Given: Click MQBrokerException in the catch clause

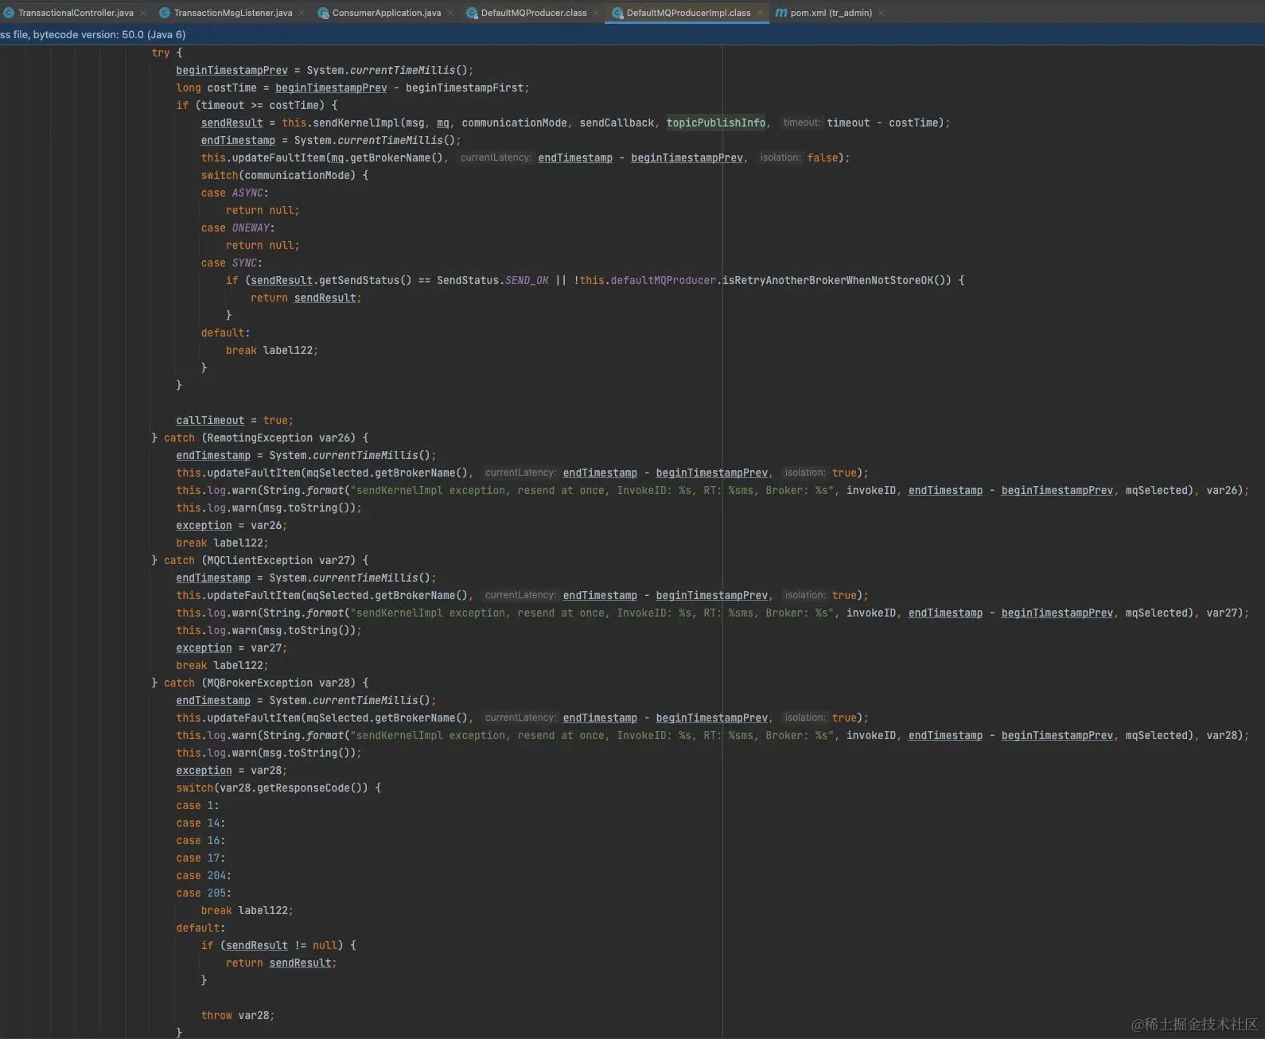Looking at the screenshot, I should coord(260,683).
